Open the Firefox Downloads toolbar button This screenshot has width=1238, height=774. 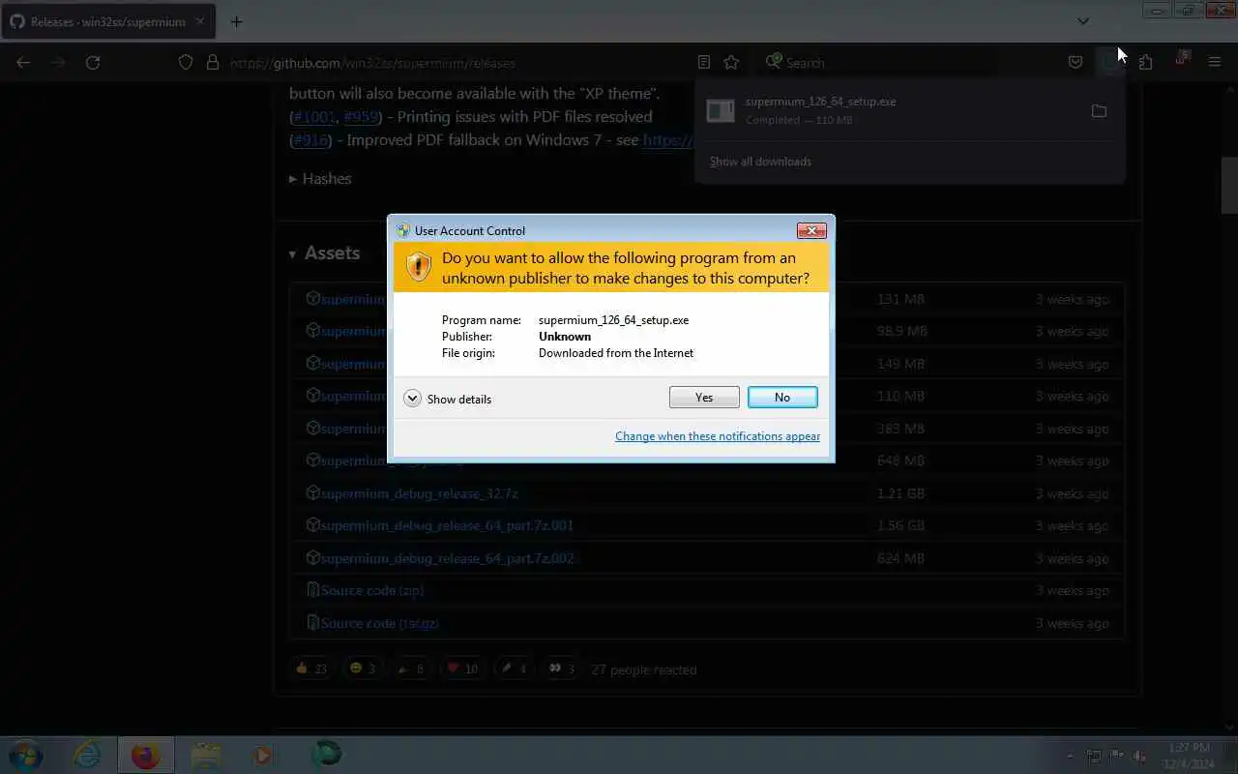[1110, 62]
